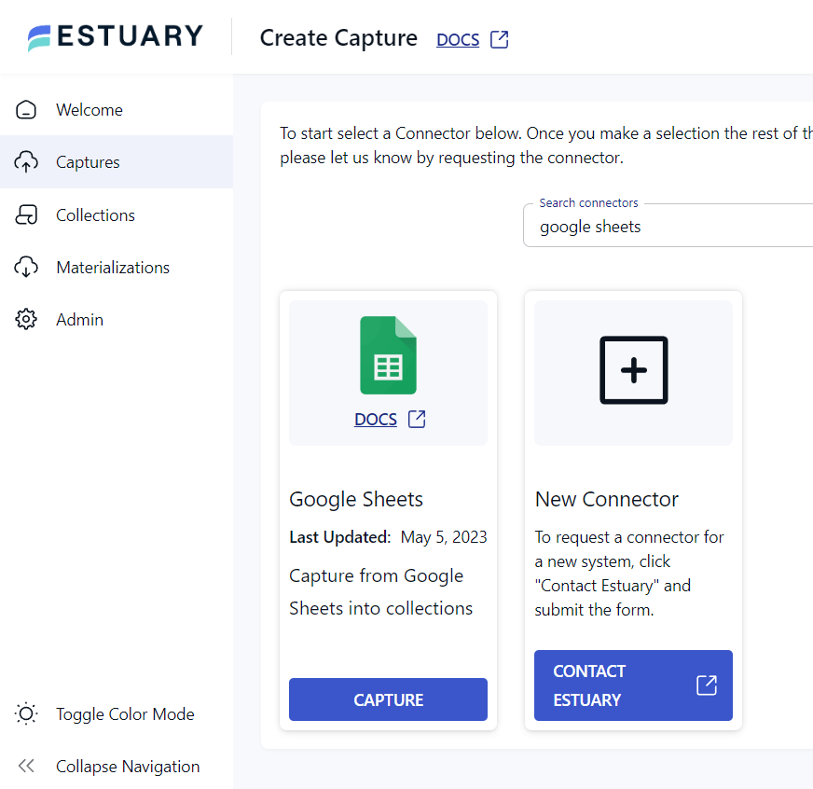Open Materializations from the sidebar menu

(113, 268)
